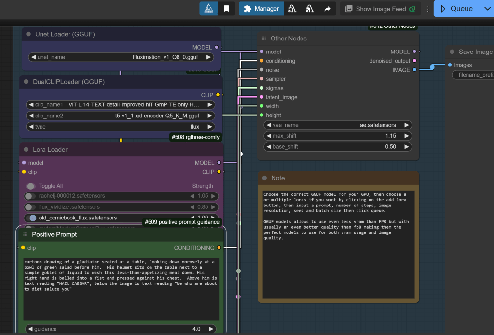Toggle the rachelj-000012.safetensors lora on

point(30,196)
